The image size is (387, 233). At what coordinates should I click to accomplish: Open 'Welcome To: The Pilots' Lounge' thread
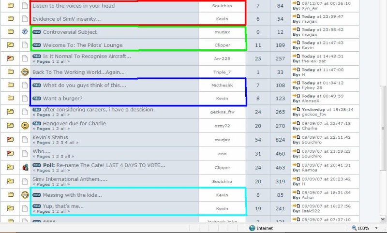click(x=83, y=45)
